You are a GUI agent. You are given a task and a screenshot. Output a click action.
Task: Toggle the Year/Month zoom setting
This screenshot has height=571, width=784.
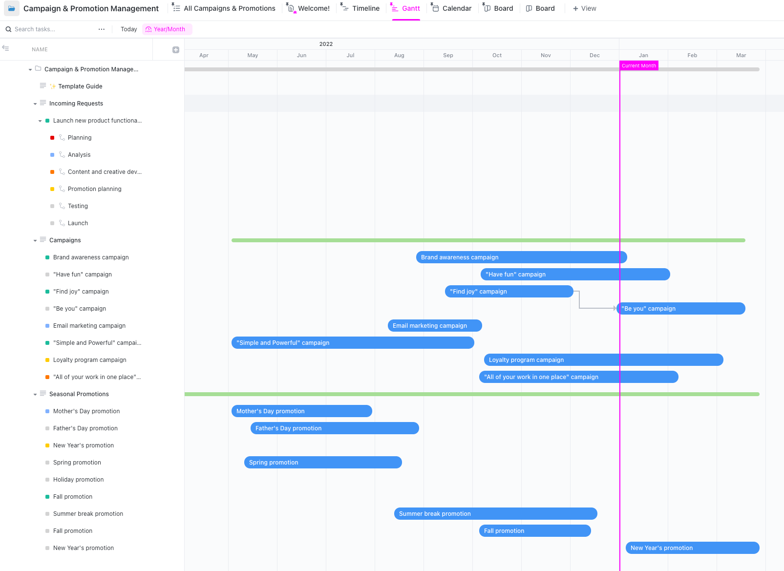pos(167,29)
